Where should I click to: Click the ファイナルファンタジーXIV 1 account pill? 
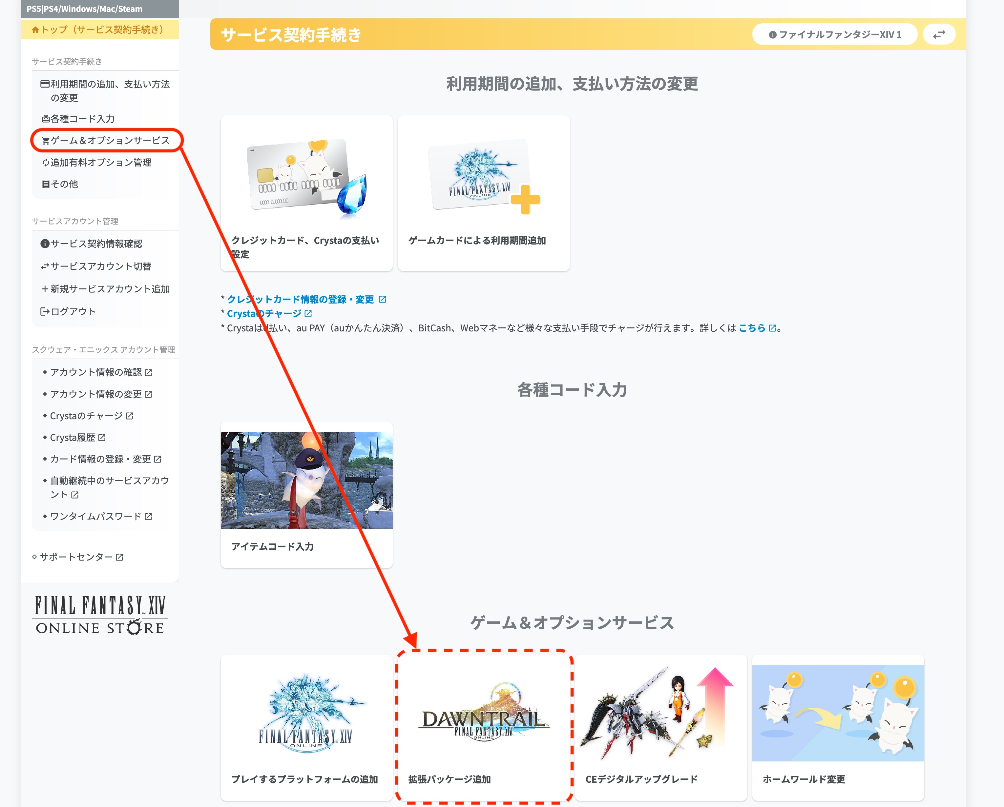pyautogui.click(x=834, y=34)
